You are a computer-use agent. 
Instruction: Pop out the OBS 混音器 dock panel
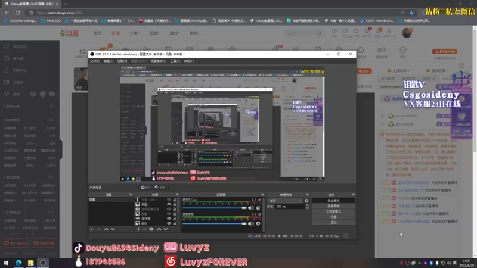[x=262, y=195]
